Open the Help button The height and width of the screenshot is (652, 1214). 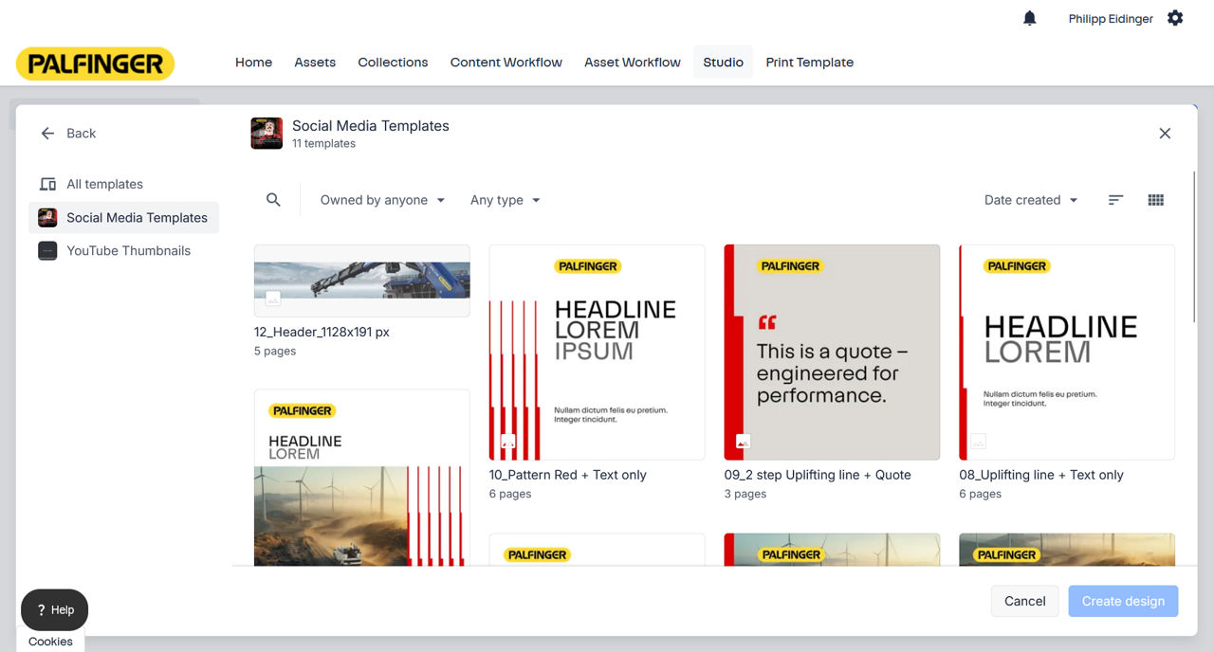pos(54,610)
